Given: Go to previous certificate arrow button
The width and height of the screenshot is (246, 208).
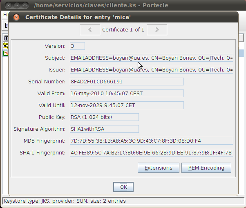Looking at the screenshot, I should tap(90, 30).
